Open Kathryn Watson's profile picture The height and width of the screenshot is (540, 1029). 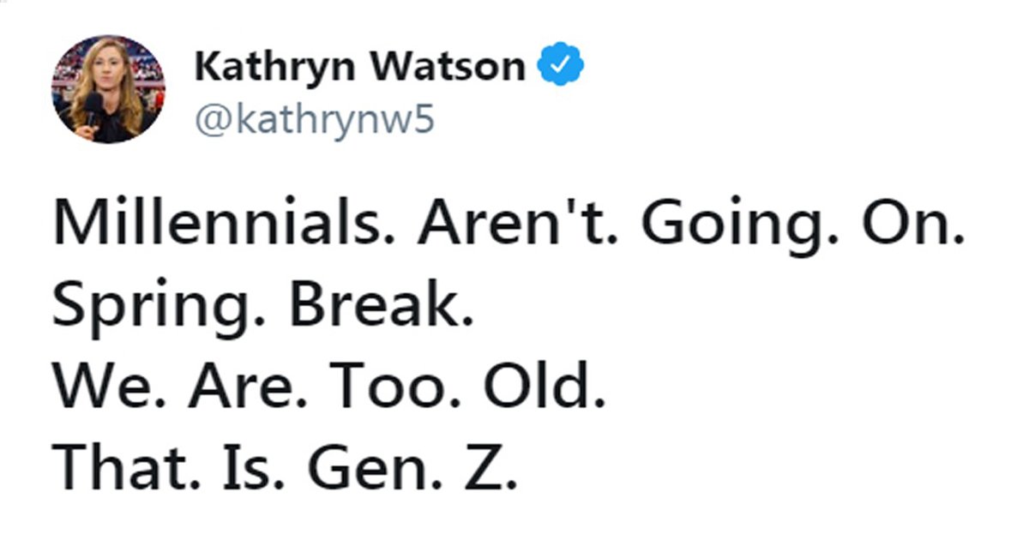pos(108,91)
